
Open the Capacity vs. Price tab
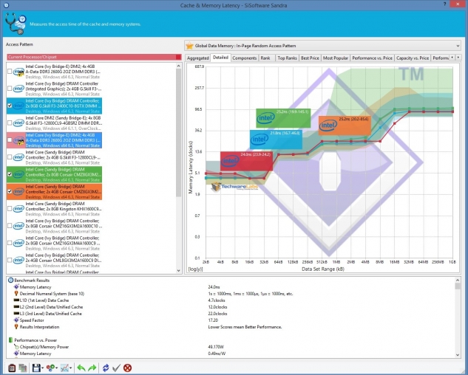(x=413, y=58)
